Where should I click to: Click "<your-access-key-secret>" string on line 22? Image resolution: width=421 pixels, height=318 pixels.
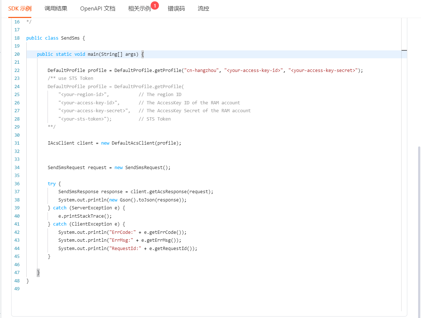pyautogui.click(x=323, y=71)
